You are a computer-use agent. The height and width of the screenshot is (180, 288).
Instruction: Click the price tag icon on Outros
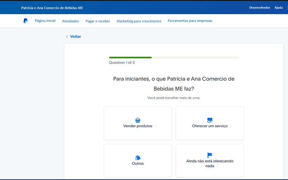(138, 158)
